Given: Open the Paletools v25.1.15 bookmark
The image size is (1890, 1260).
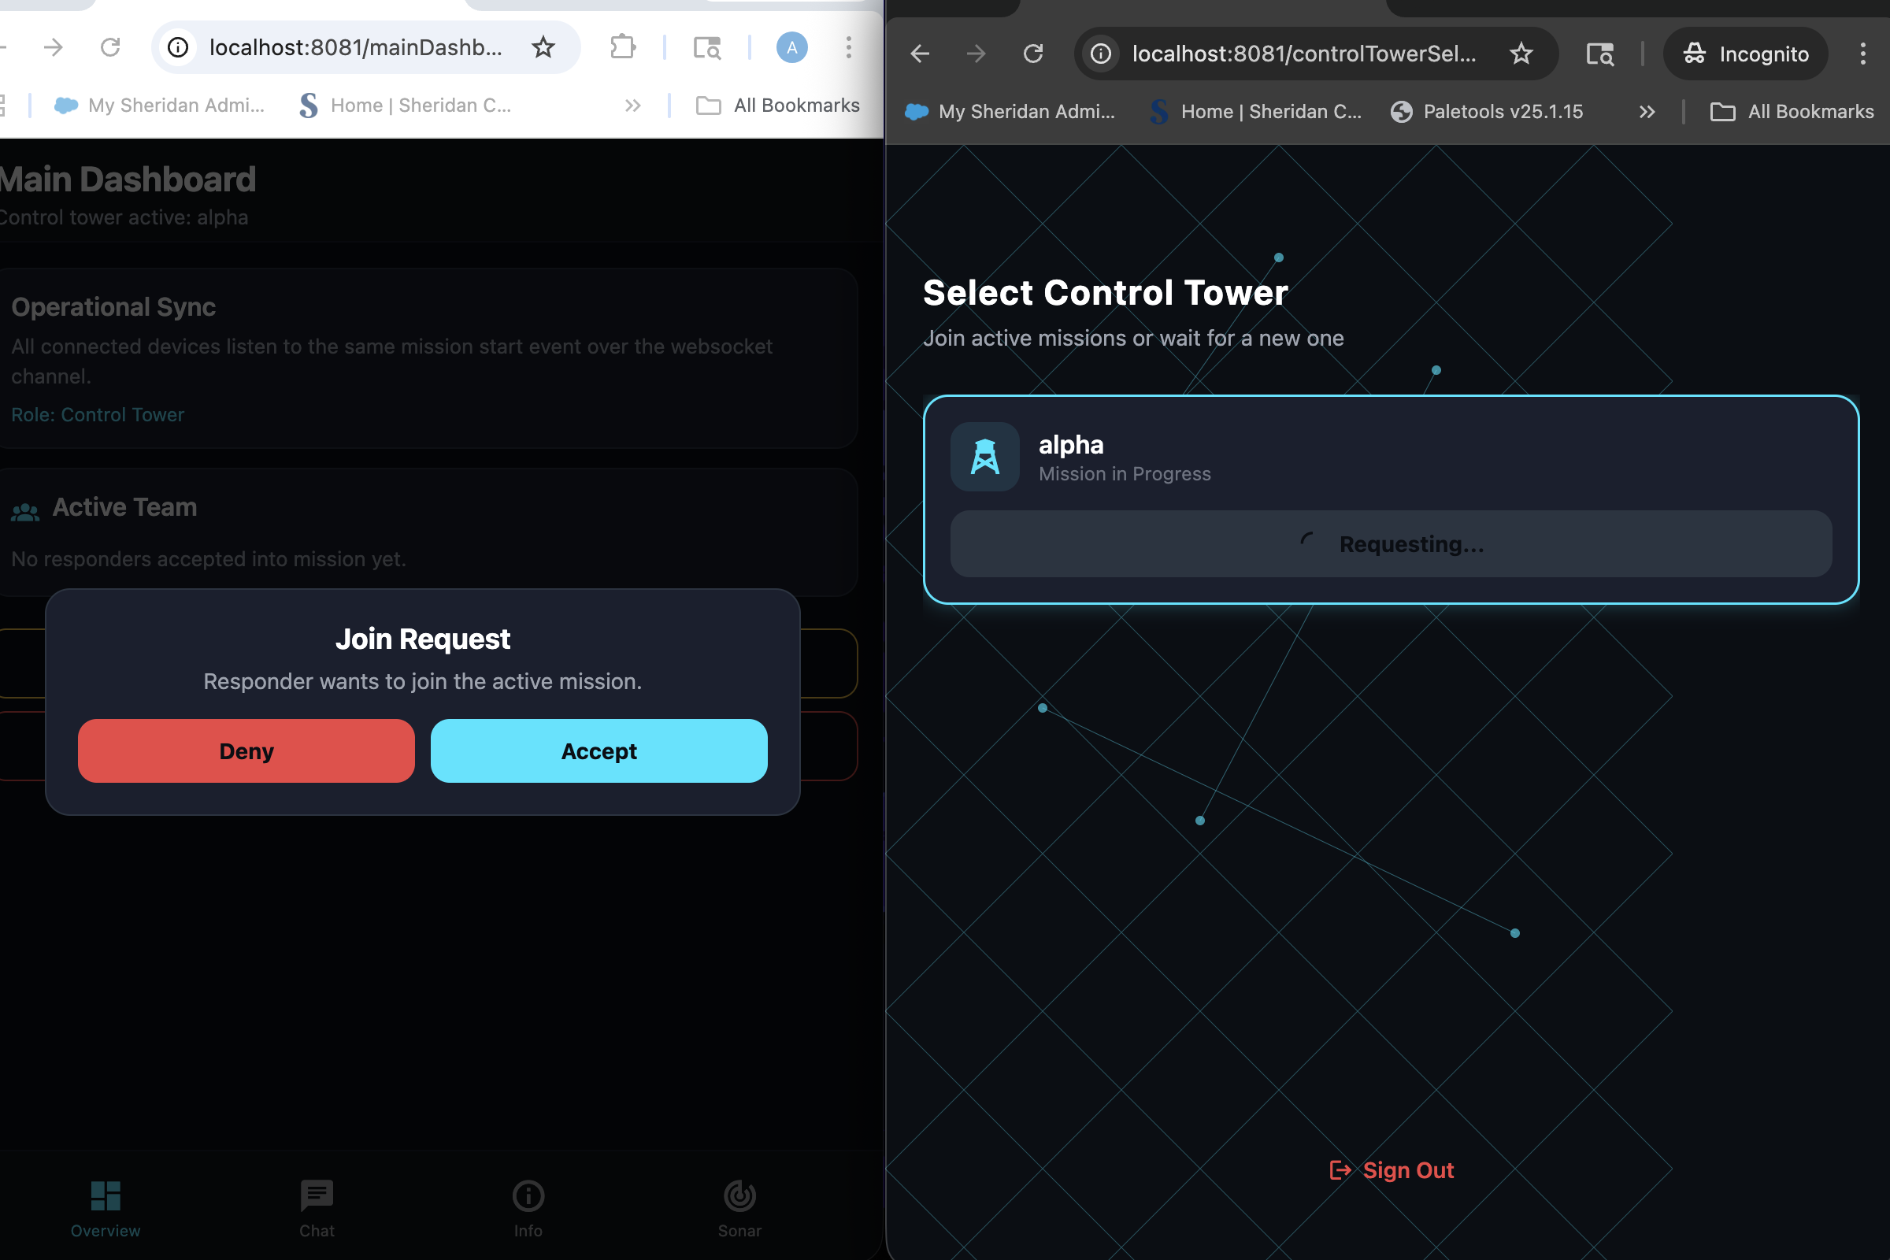Looking at the screenshot, I should (1487, 112).
